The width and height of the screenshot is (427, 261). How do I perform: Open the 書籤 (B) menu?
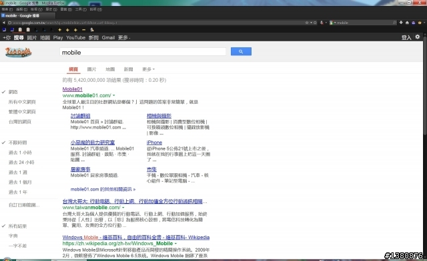click(66, 9)
